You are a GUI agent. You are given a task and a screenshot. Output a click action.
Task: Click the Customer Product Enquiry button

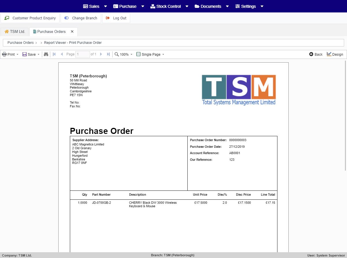point(30,18)
